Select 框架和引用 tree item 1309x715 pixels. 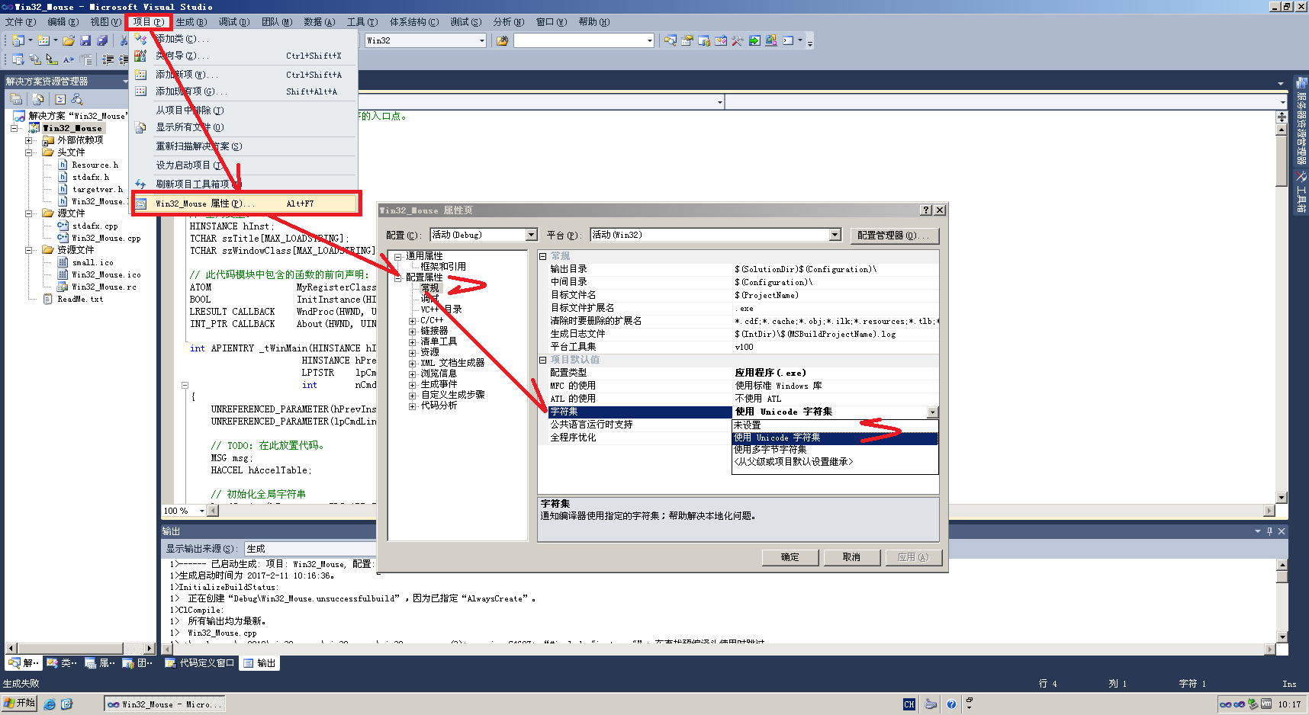tap(443, 267)
